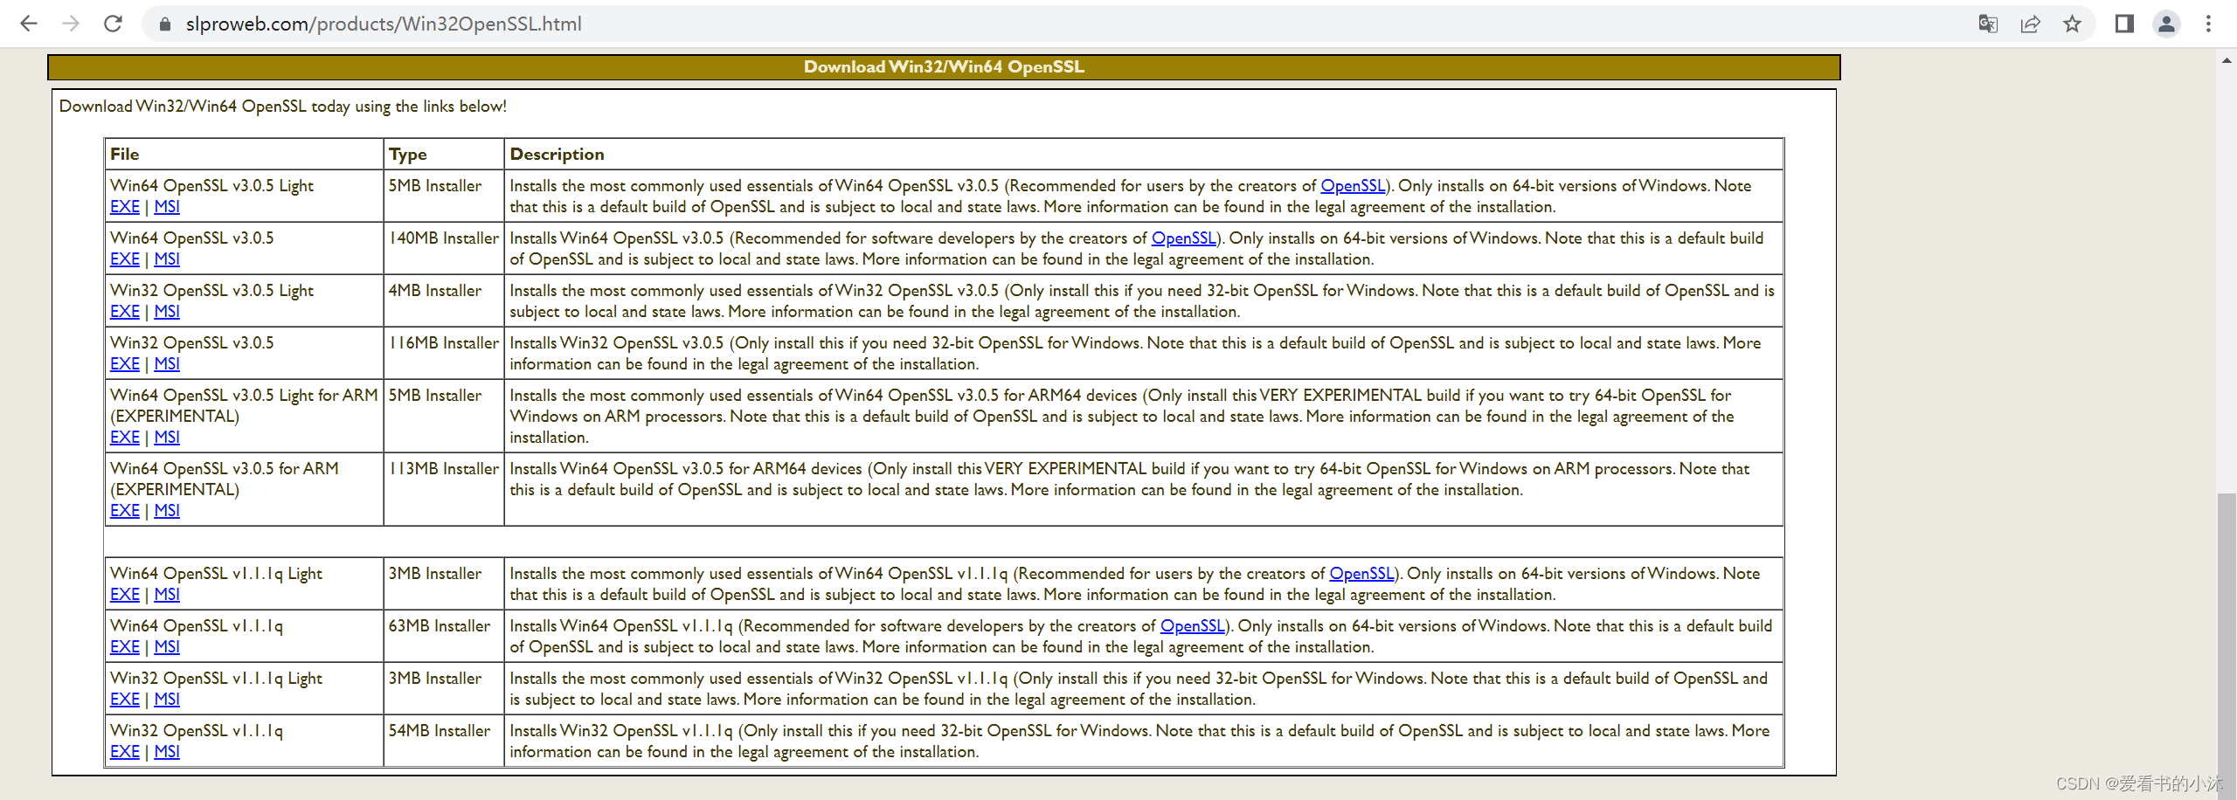Download MSI for Win32 OpenSSL v3.0.5 Light
The image size is (2237, 800).
pos(167,312)
